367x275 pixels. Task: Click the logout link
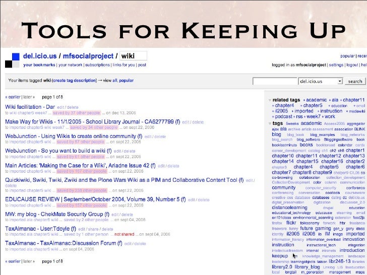pos(352,65)
